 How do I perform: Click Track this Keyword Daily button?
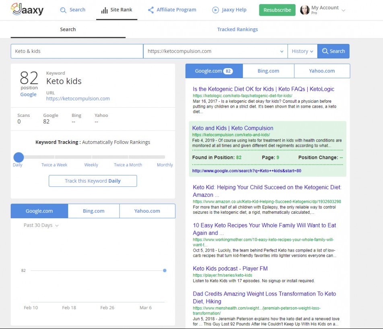93,181
